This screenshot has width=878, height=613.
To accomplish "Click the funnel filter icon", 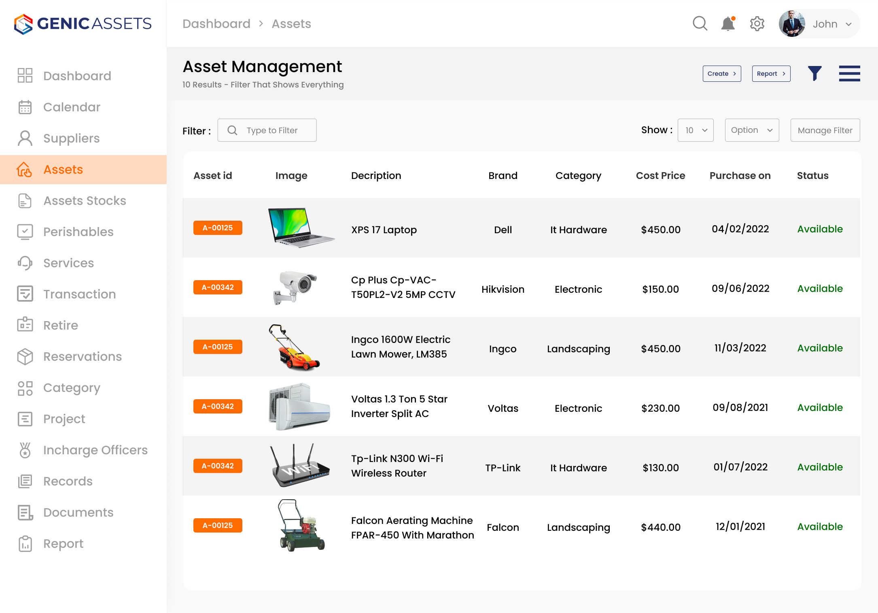I will click(815, 73).
